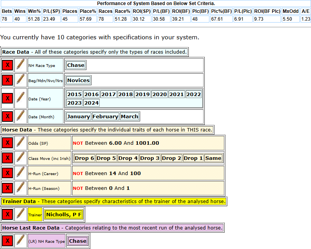
Task: Open pencil editor for Date (Month)
Action: [x=21, y=116]
